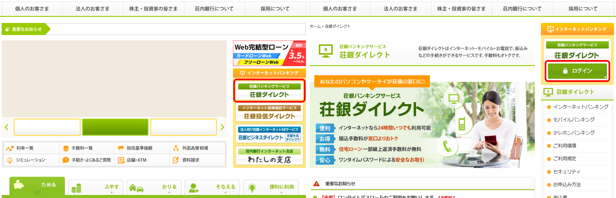Screen dimensions: 616x198
Task: Open 株主・投資家の皆さま on the left page
Action: click(x=153, y=9)
